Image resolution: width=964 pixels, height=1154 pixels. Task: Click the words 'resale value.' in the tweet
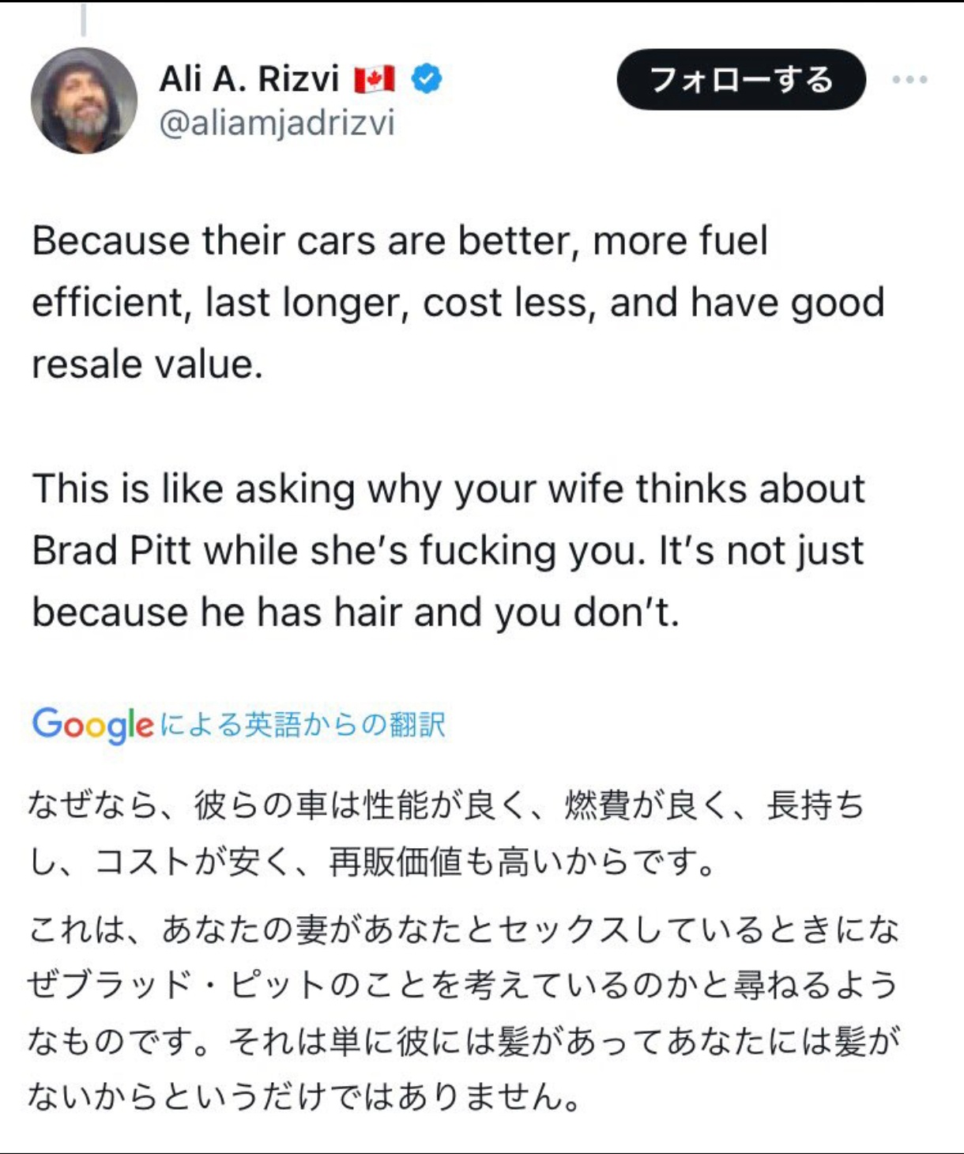(x=147, y=364)
